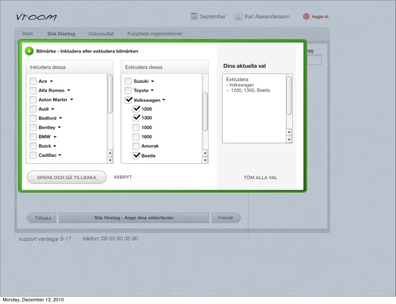Click the Karl Alexandersson user name

coord(267,17)
